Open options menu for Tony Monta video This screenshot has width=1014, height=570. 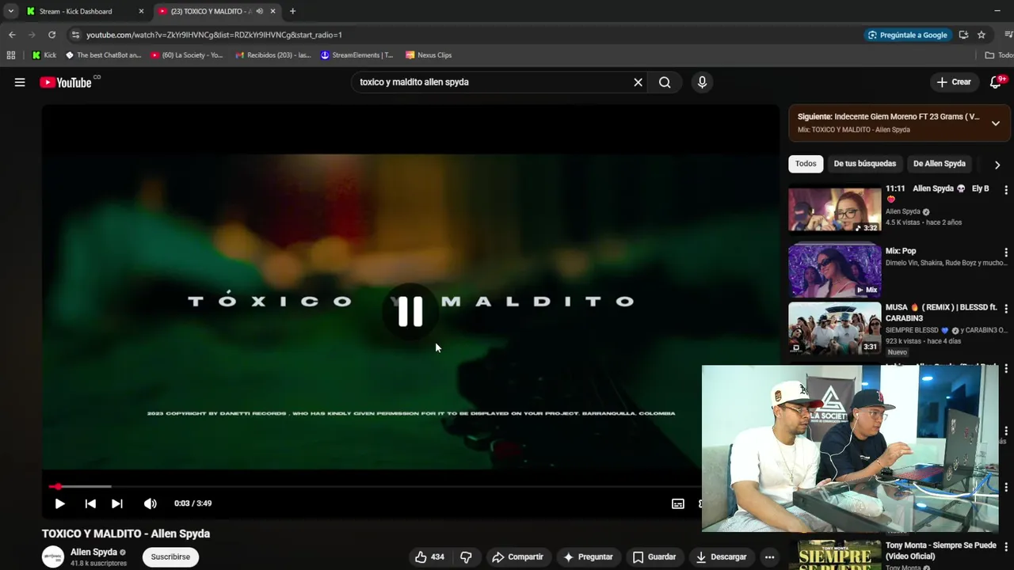point(1006,546)
